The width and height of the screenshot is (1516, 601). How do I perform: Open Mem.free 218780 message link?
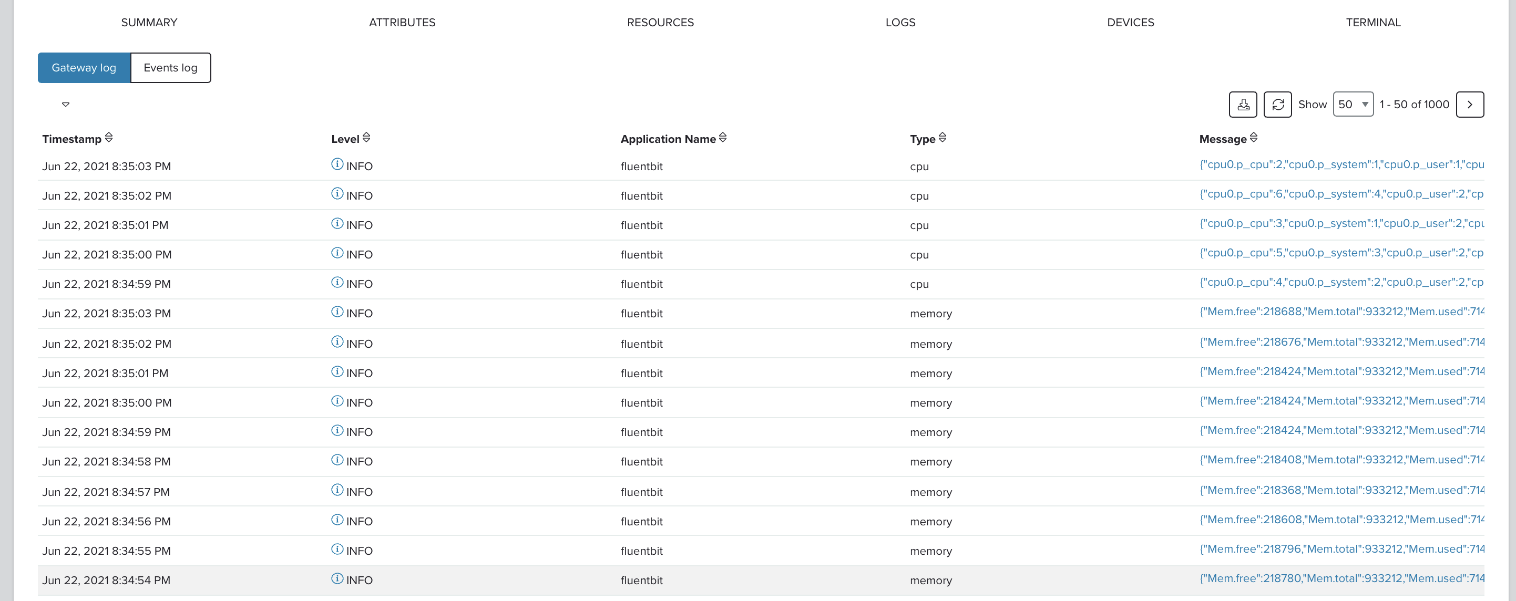[x=1341, y=578]
